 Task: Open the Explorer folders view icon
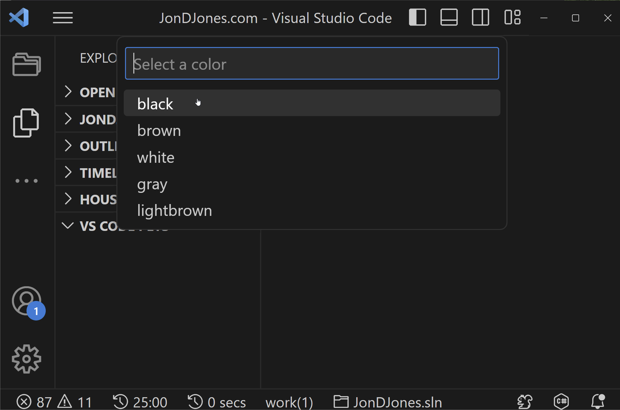point(27,64)
